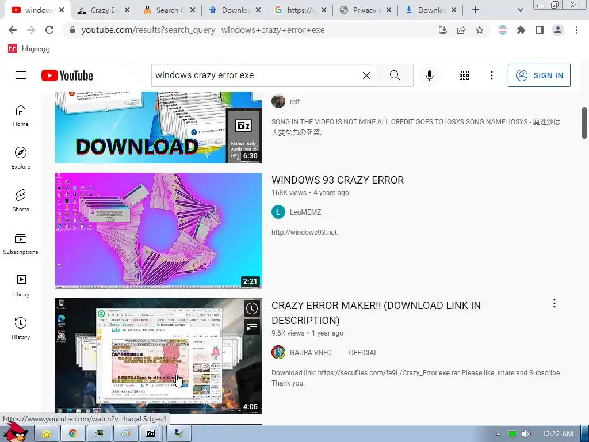The height and width of the screenshot is (442, 589).
Task: Open Home in the sidebar
Action: 21,115
